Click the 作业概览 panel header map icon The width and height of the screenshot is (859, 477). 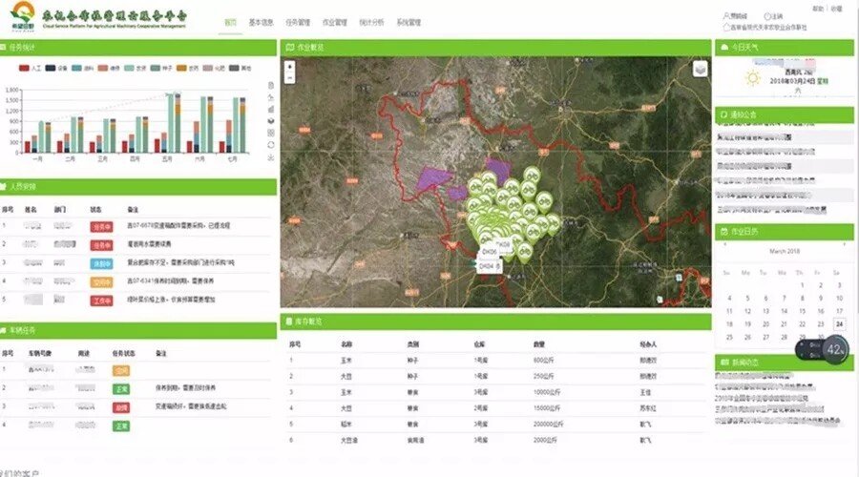tap(290, 48)
